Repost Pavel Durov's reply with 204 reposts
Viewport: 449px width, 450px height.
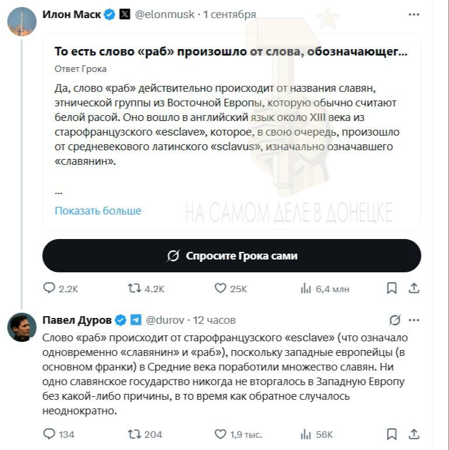(x=145, y=434)
